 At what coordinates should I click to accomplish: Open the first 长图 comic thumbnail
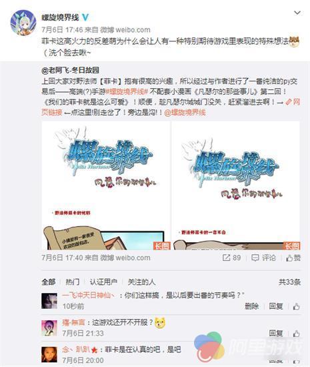(x=106, y=186)
